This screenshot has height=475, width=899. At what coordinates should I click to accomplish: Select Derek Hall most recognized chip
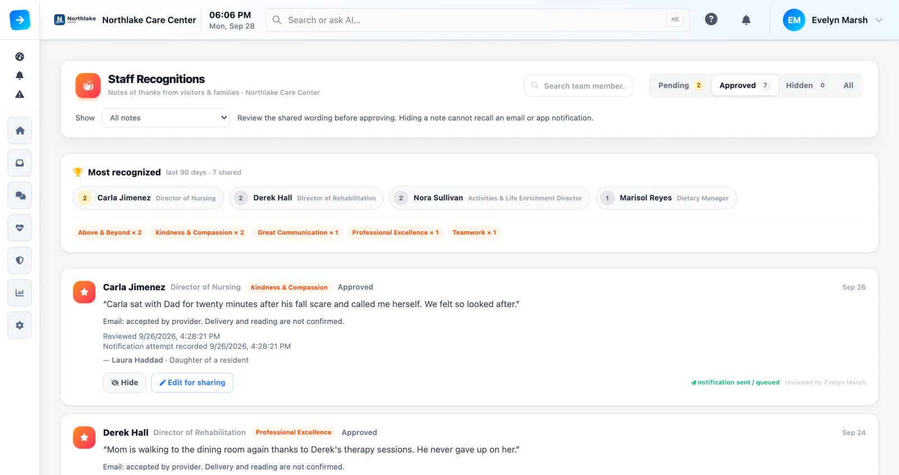(306, 198)
